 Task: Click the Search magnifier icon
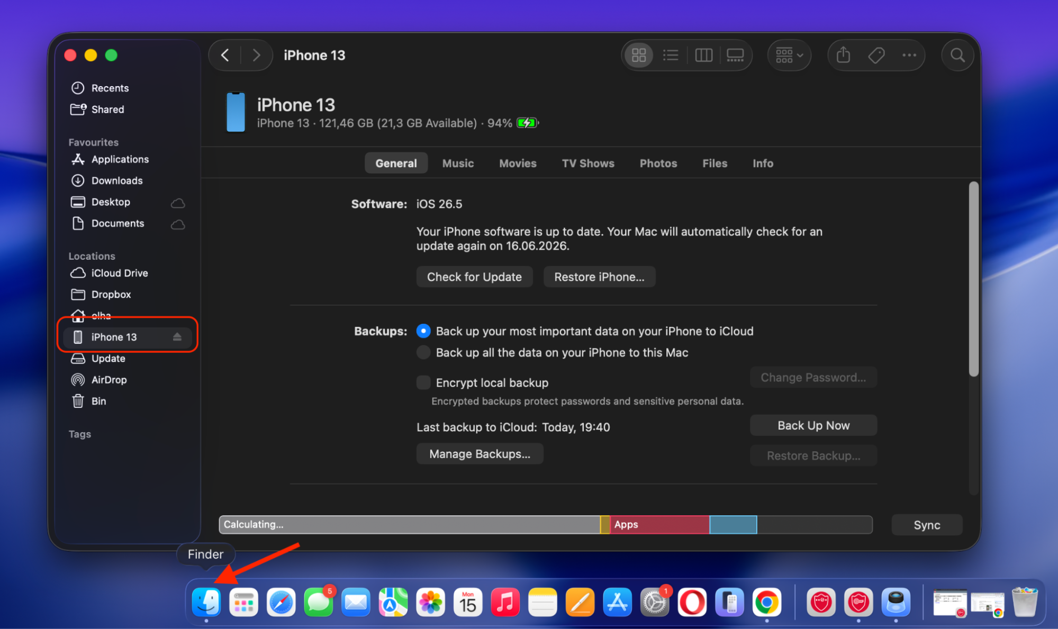tap(957, 55)
